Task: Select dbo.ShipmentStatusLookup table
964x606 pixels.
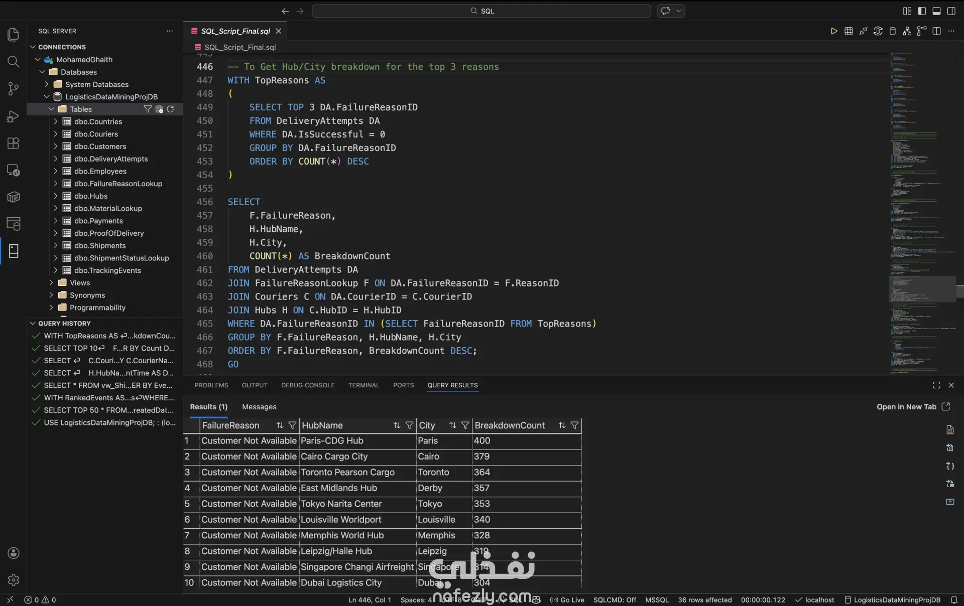Action: point(122,258)
